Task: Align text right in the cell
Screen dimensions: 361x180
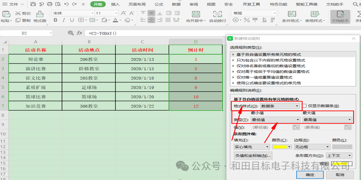Action: 160,20
